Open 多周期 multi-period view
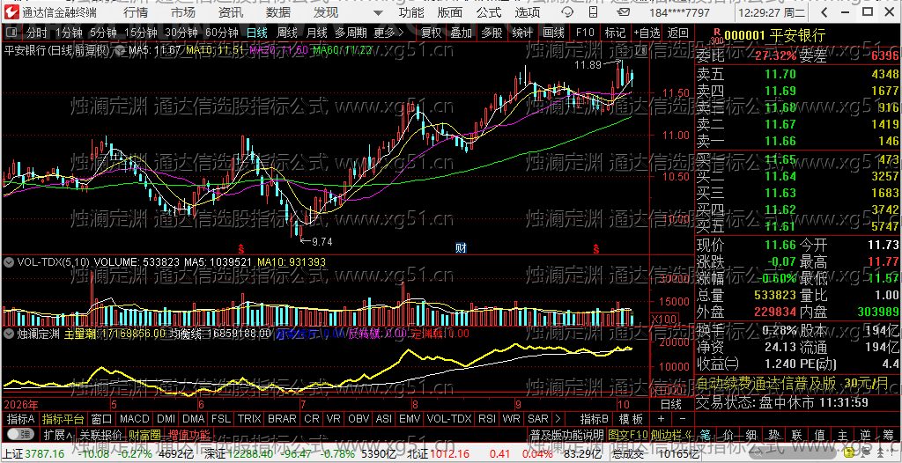This screenshot has width=902, height=463. 351,33
